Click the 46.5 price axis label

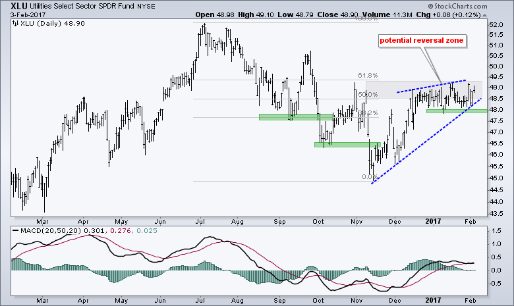click(496, 143)
